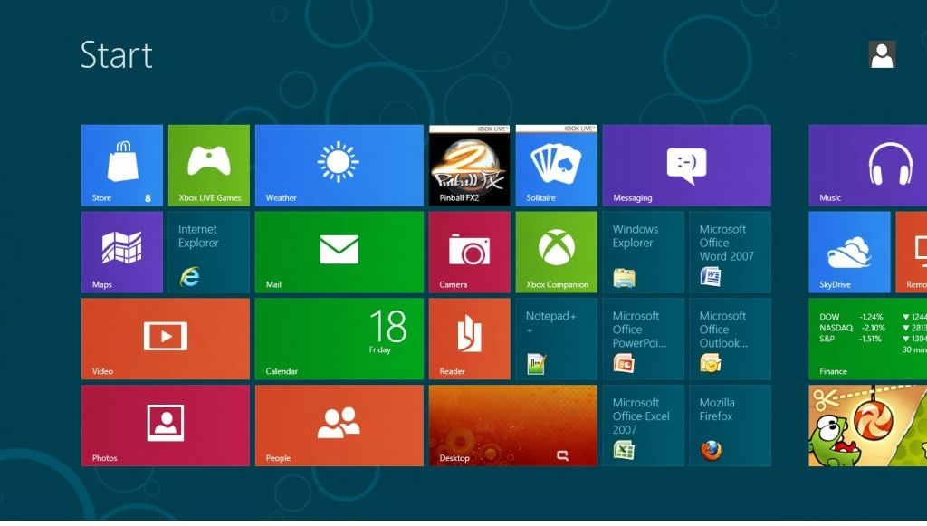Open the Solitaire tile
The image size is (927, 526).
click(557, 165)
